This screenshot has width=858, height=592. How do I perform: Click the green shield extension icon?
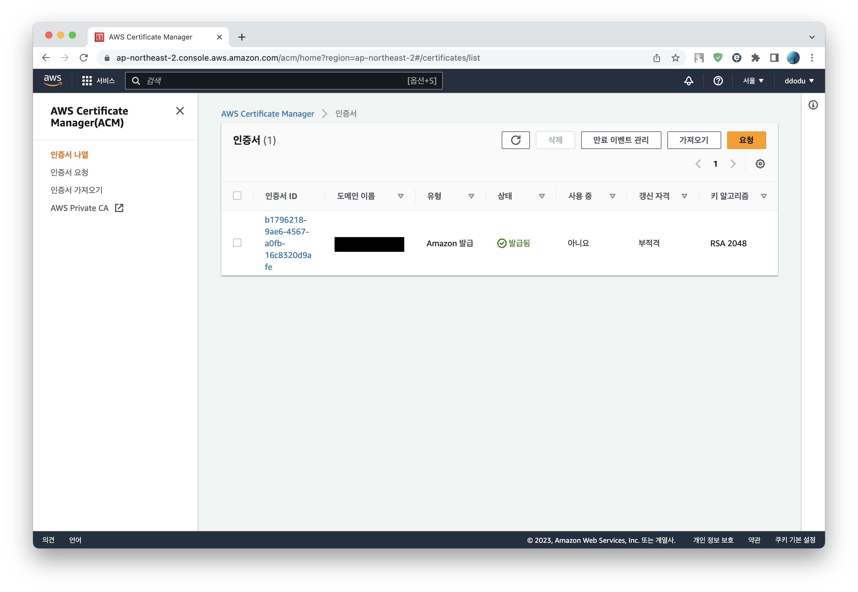[718, 58]
